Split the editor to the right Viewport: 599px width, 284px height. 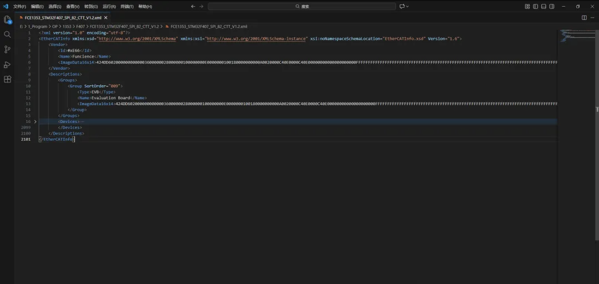pyautogui.click(x=584, y=18)
